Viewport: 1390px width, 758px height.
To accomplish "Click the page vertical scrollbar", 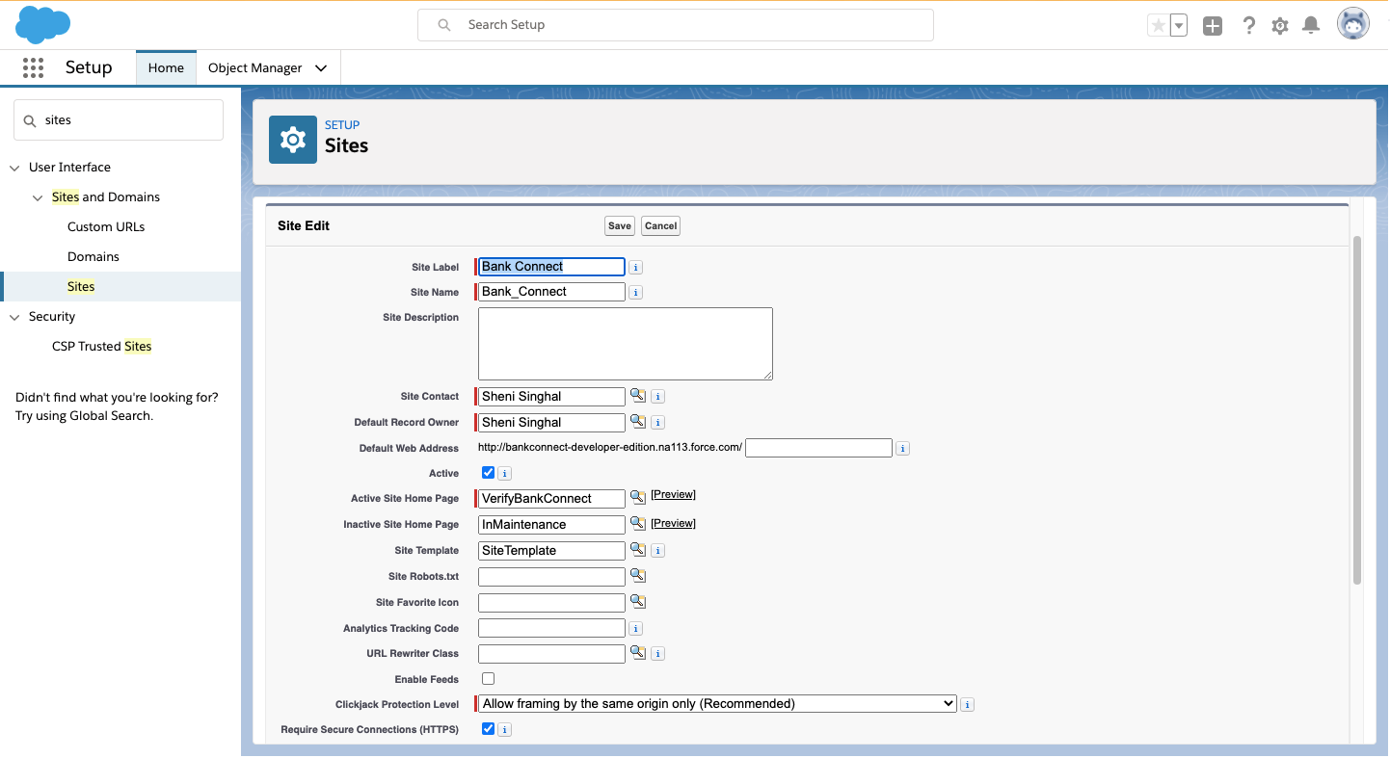I will (x=1357, y=409).
